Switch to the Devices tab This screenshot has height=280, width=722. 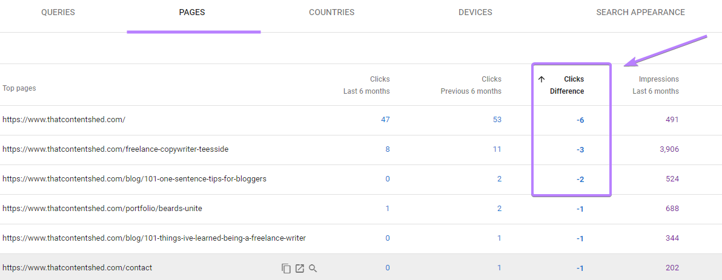475,13
